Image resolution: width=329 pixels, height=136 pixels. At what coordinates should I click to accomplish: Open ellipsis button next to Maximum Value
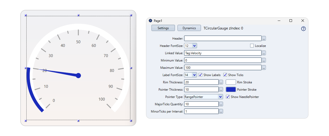pos(264,68)
